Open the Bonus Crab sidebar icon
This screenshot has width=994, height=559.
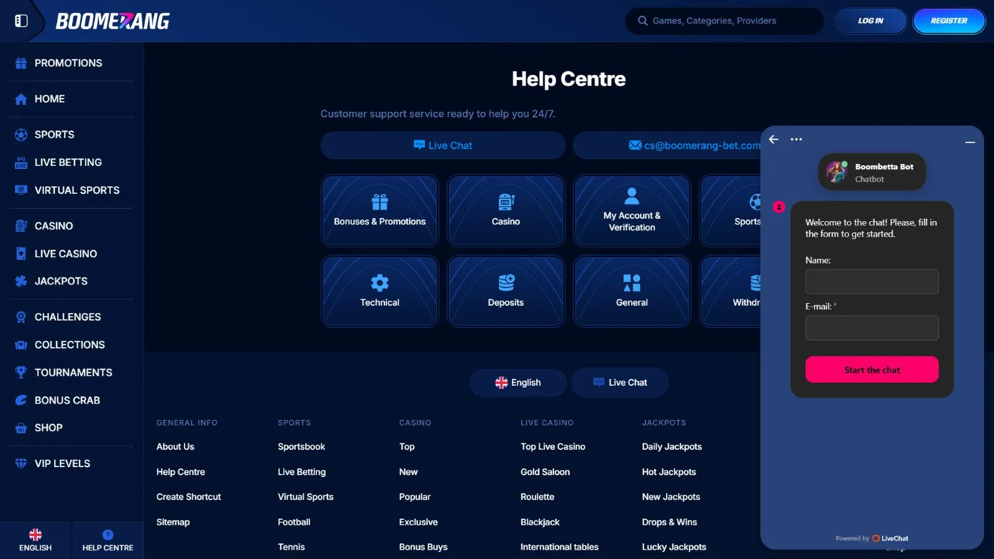pyautogui.click(x=21, y=401)
